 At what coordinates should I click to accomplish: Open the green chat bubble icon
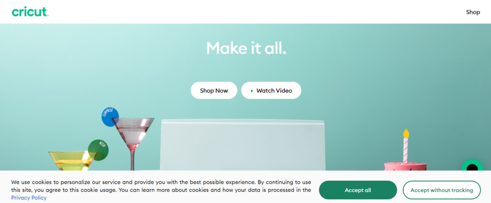click(472, 166)
